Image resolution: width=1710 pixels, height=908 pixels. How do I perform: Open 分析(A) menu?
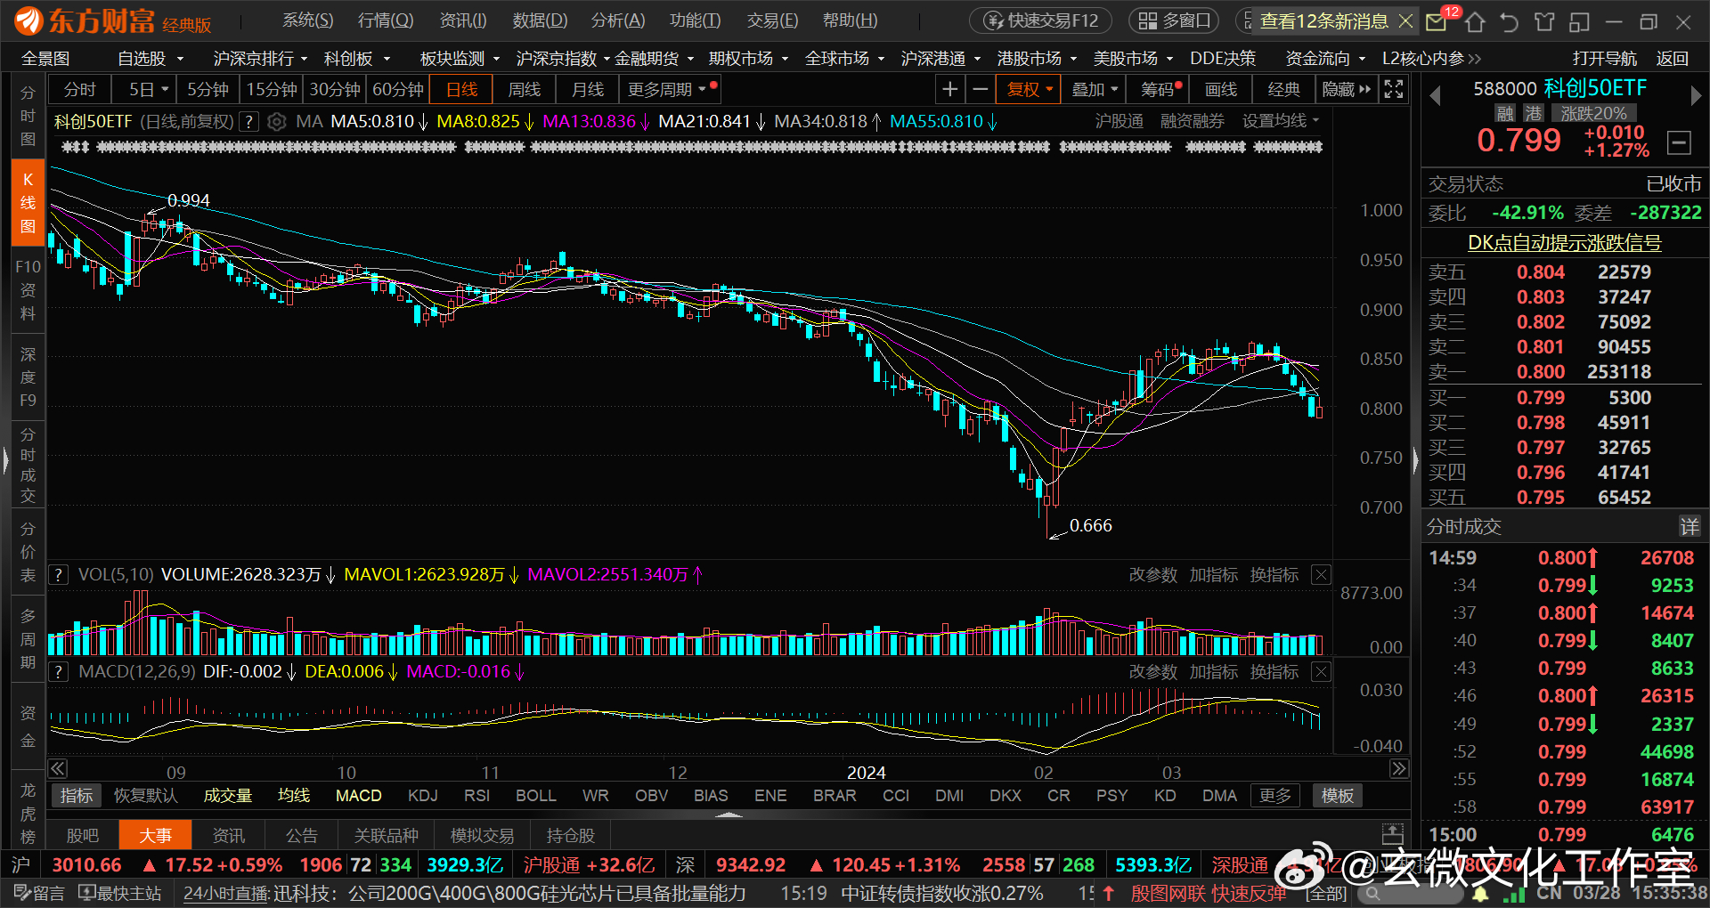[618, 20]
